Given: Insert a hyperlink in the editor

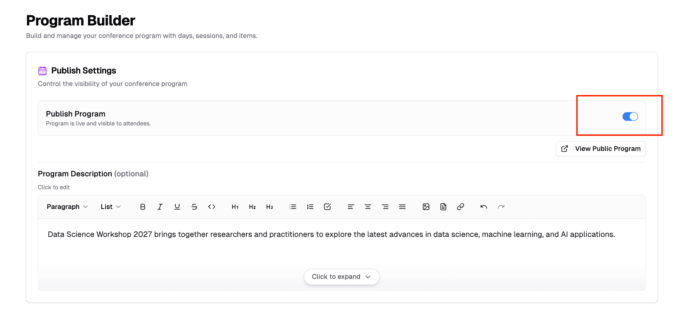Looking at the screenshot, I should point(460,206).
